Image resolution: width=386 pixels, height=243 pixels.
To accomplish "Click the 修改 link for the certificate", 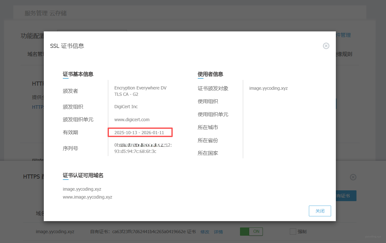I will click(x=205, y=232).
